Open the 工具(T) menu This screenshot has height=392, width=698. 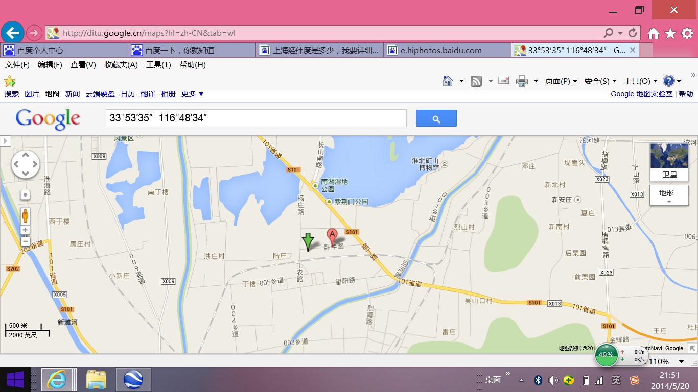(158, 65)
